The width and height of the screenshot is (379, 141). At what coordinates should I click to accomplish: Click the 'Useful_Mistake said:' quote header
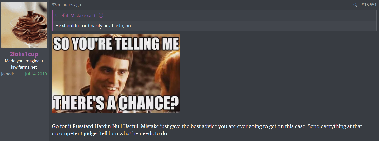pyautogui.click(x=76, y=16)
